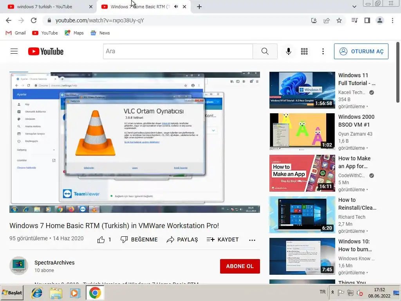
Task: Click the SpectraArchives channel avatar
Action: click(19, 266)
